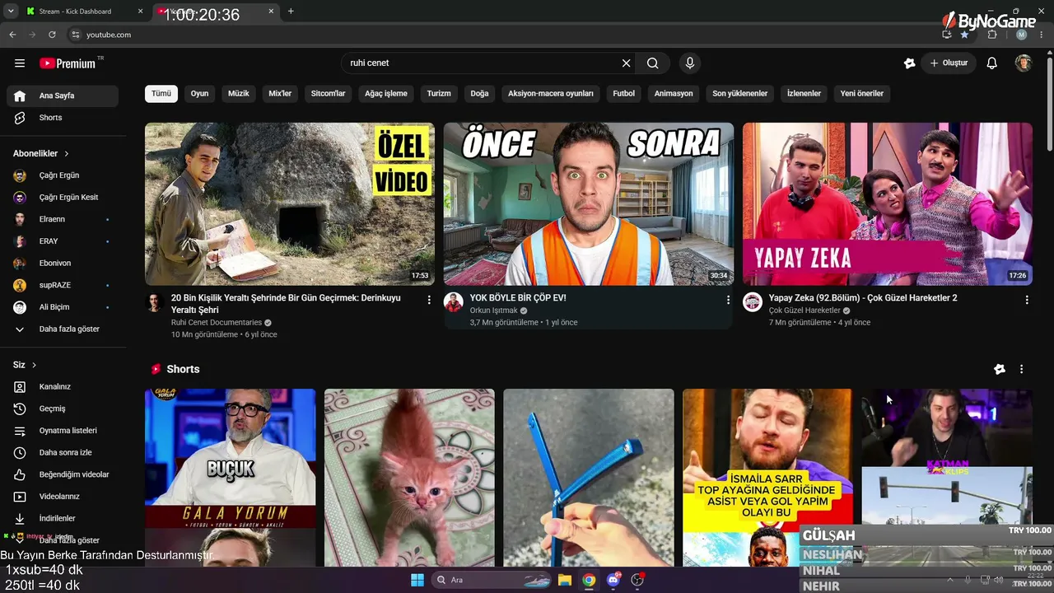Image resolution: width=1054 pixels, height=593 pixels.
Task: Open more options for Derinkuyu video
Action: coord(429,301)
